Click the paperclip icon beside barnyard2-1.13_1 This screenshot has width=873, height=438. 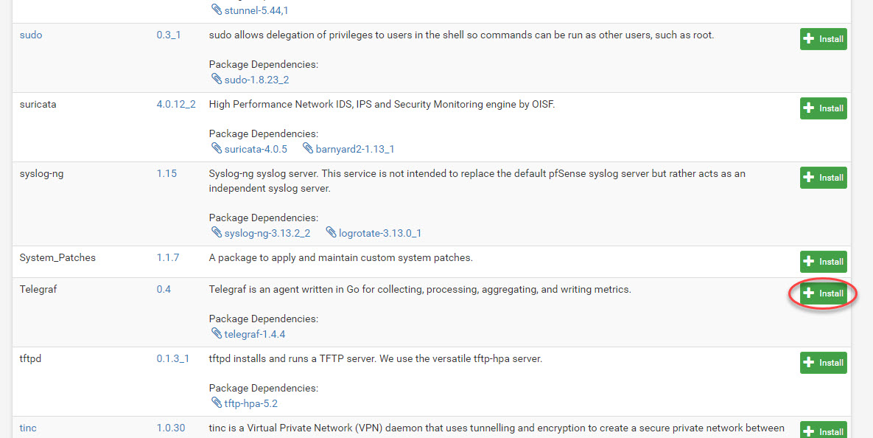tap(308, 148)
